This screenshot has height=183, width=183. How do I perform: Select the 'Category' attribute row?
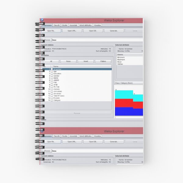pyautogui.click(x=77, y=100)
